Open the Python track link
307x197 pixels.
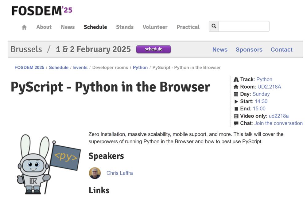point(264,79)
